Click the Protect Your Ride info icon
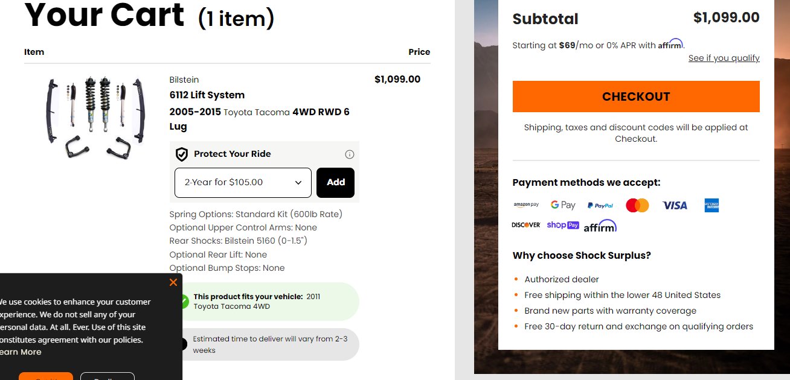 click(349, 154)
